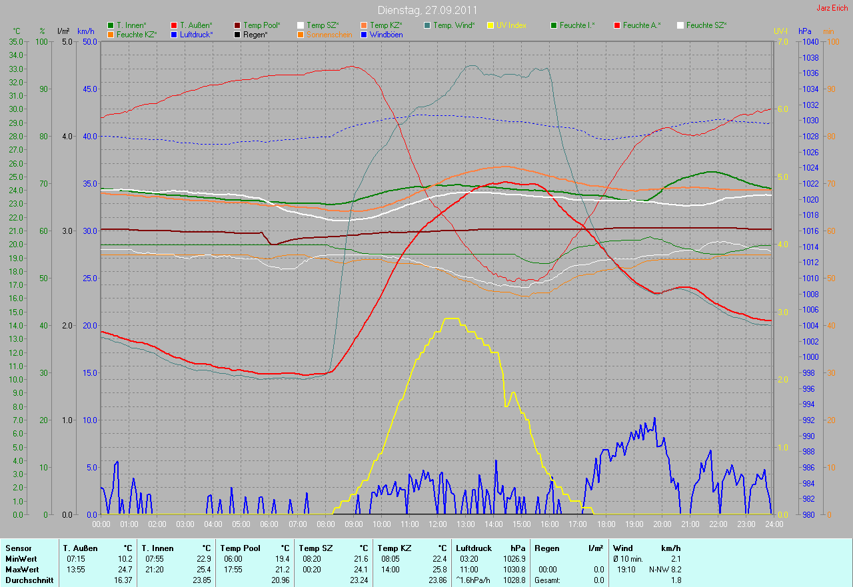Select the 'Sonnenschein' legend label
The image size is (853, 587).
[x=329, y=34]
